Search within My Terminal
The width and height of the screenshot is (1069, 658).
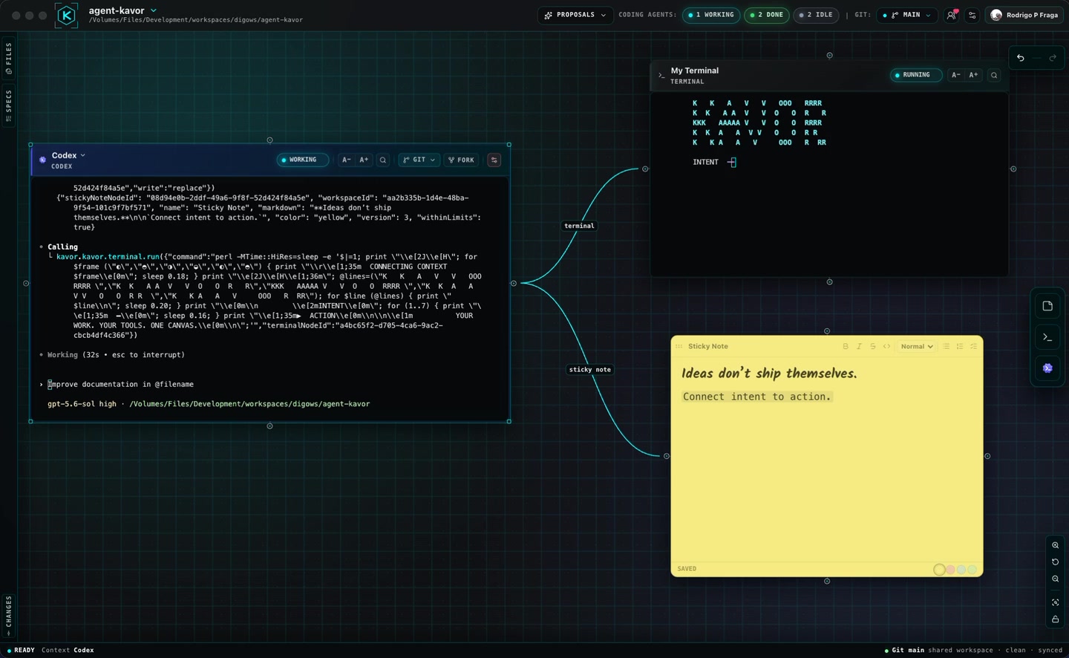[994, 75]
